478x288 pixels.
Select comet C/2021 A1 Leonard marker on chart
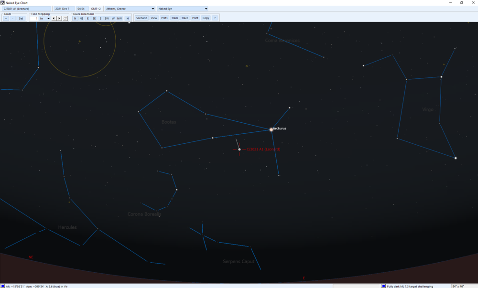(x=239, y=149)
